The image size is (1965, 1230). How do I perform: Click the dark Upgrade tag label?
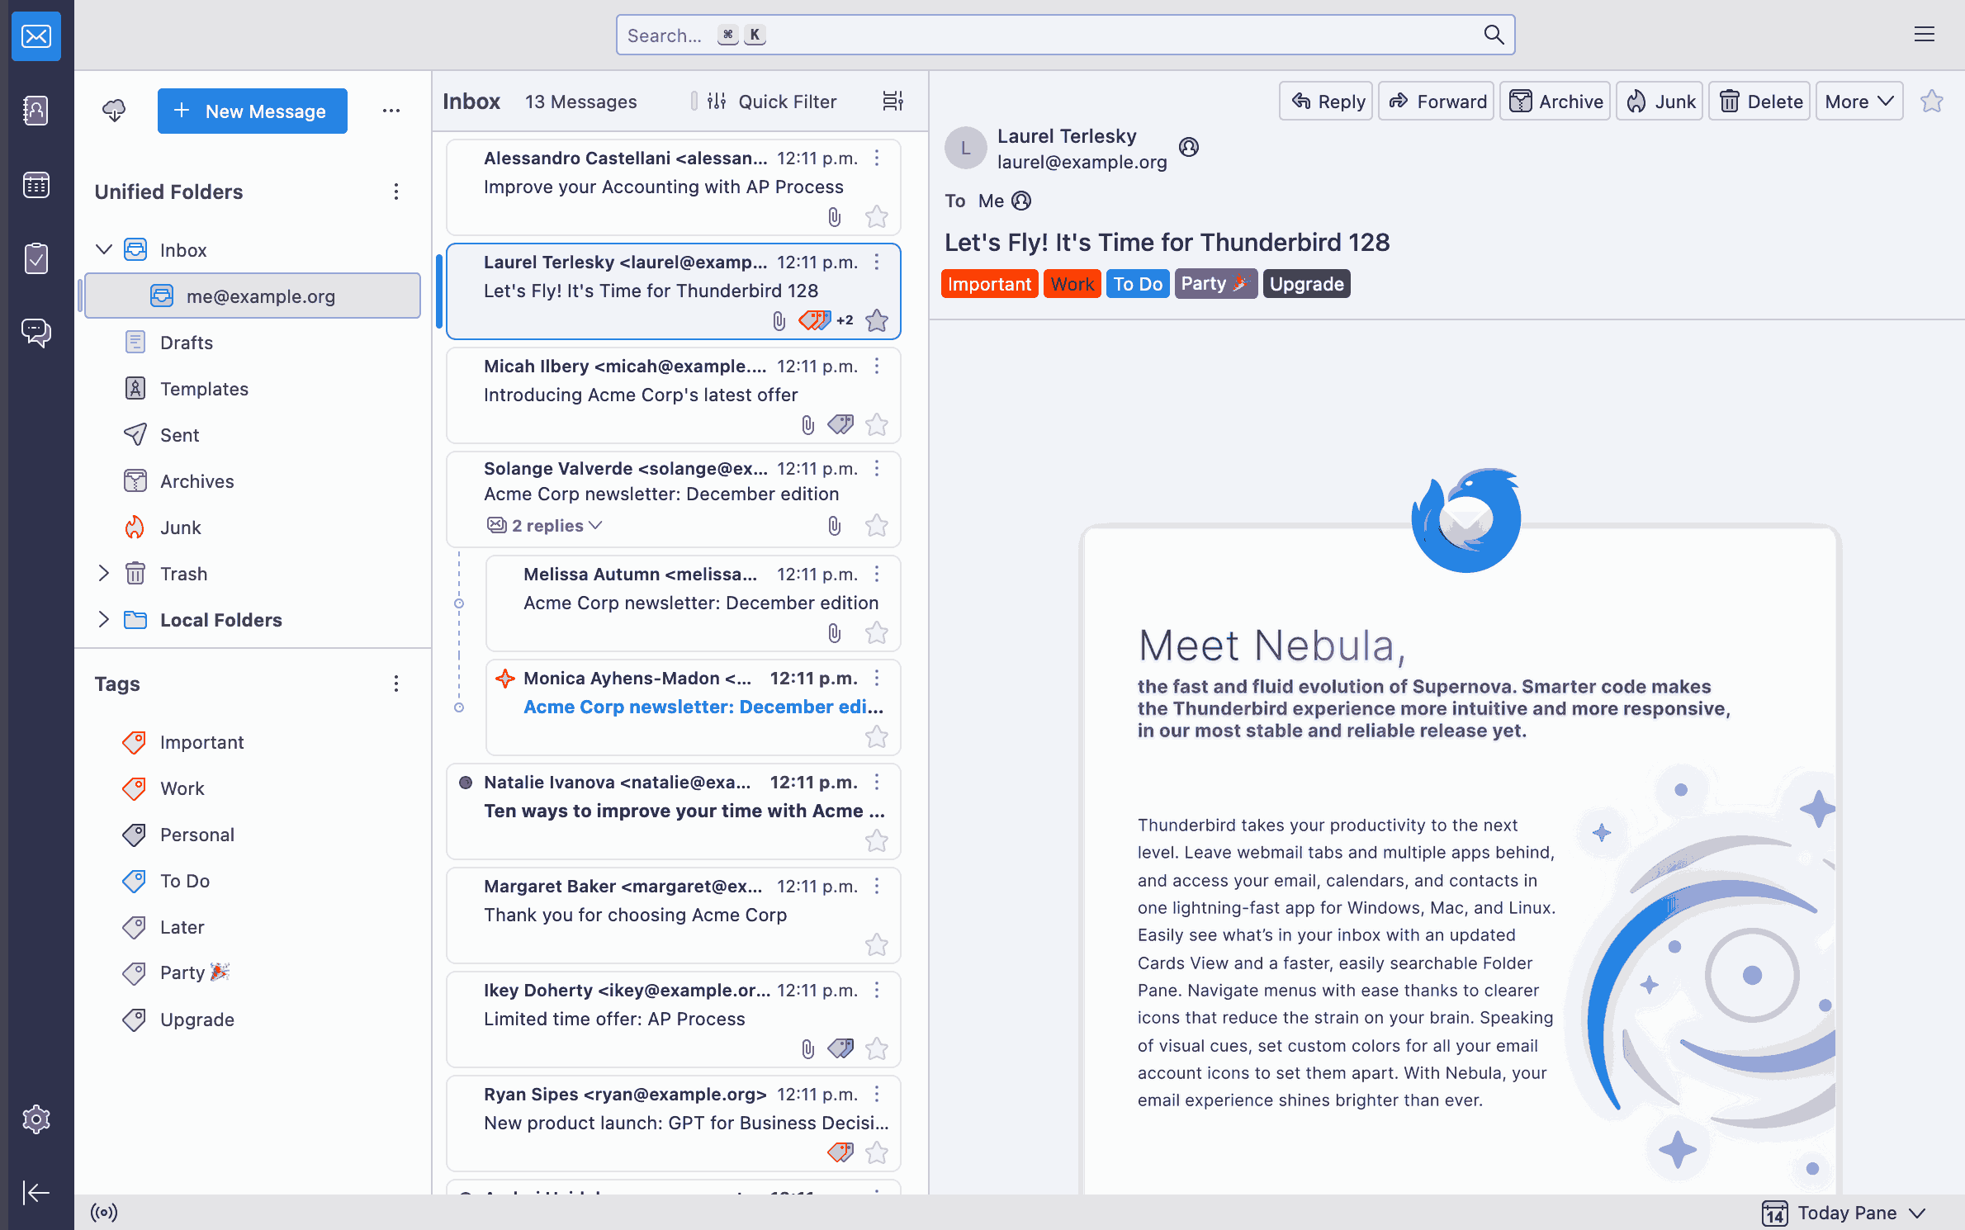coord(1306,283)
